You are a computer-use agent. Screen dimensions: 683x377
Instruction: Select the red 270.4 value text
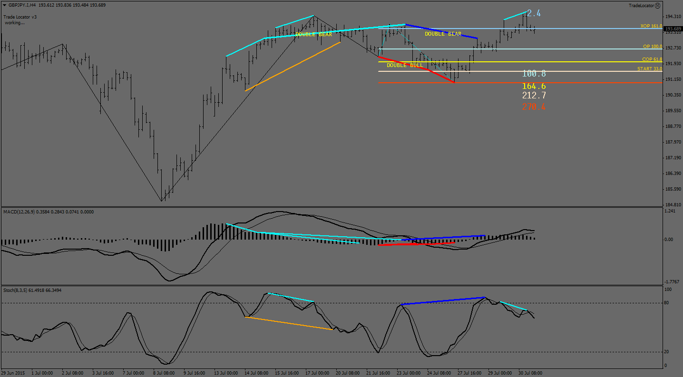click(534, 107)
